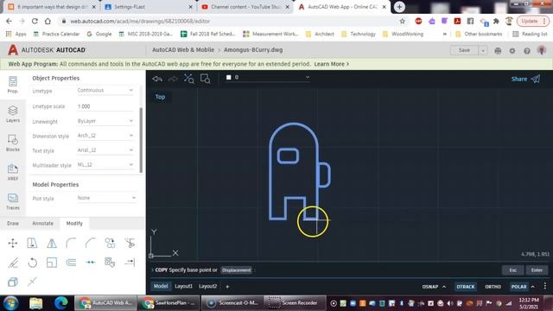This screenshot has width=553, height=311.
Task: Select the Chamfer tool
Action: [x=90, y=243]
